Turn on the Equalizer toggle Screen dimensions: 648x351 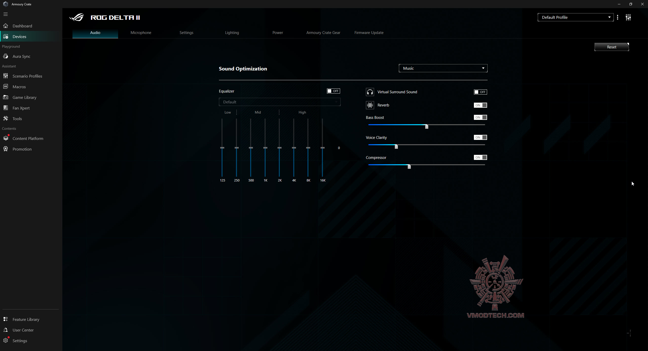point(333,91)
